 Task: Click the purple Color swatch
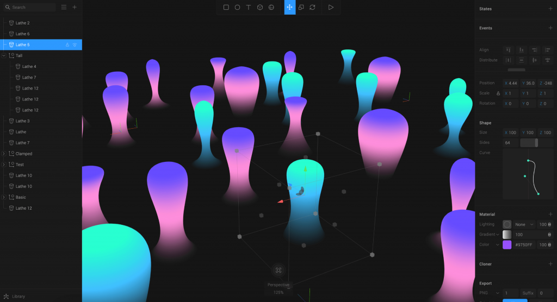(507, 245)
